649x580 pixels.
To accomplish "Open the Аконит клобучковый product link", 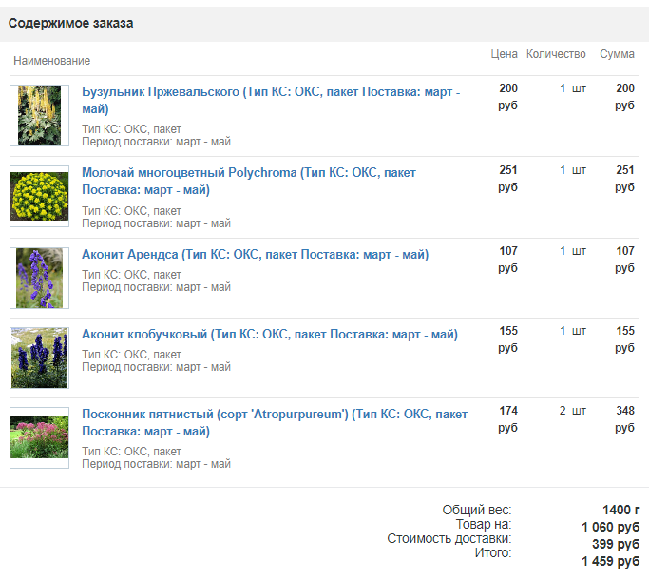I will click(x=270, y=335).
